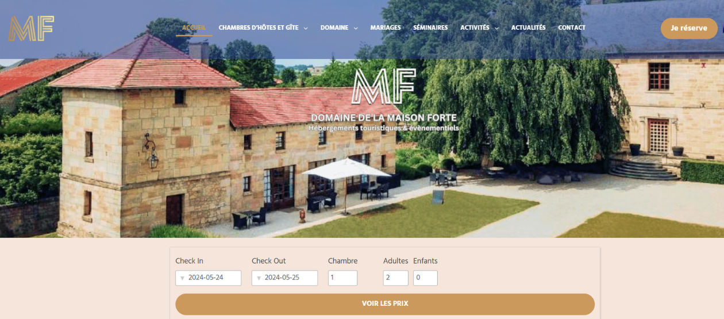Open the Mariages page
Screen dimensions: 724x319
point(386,28)
